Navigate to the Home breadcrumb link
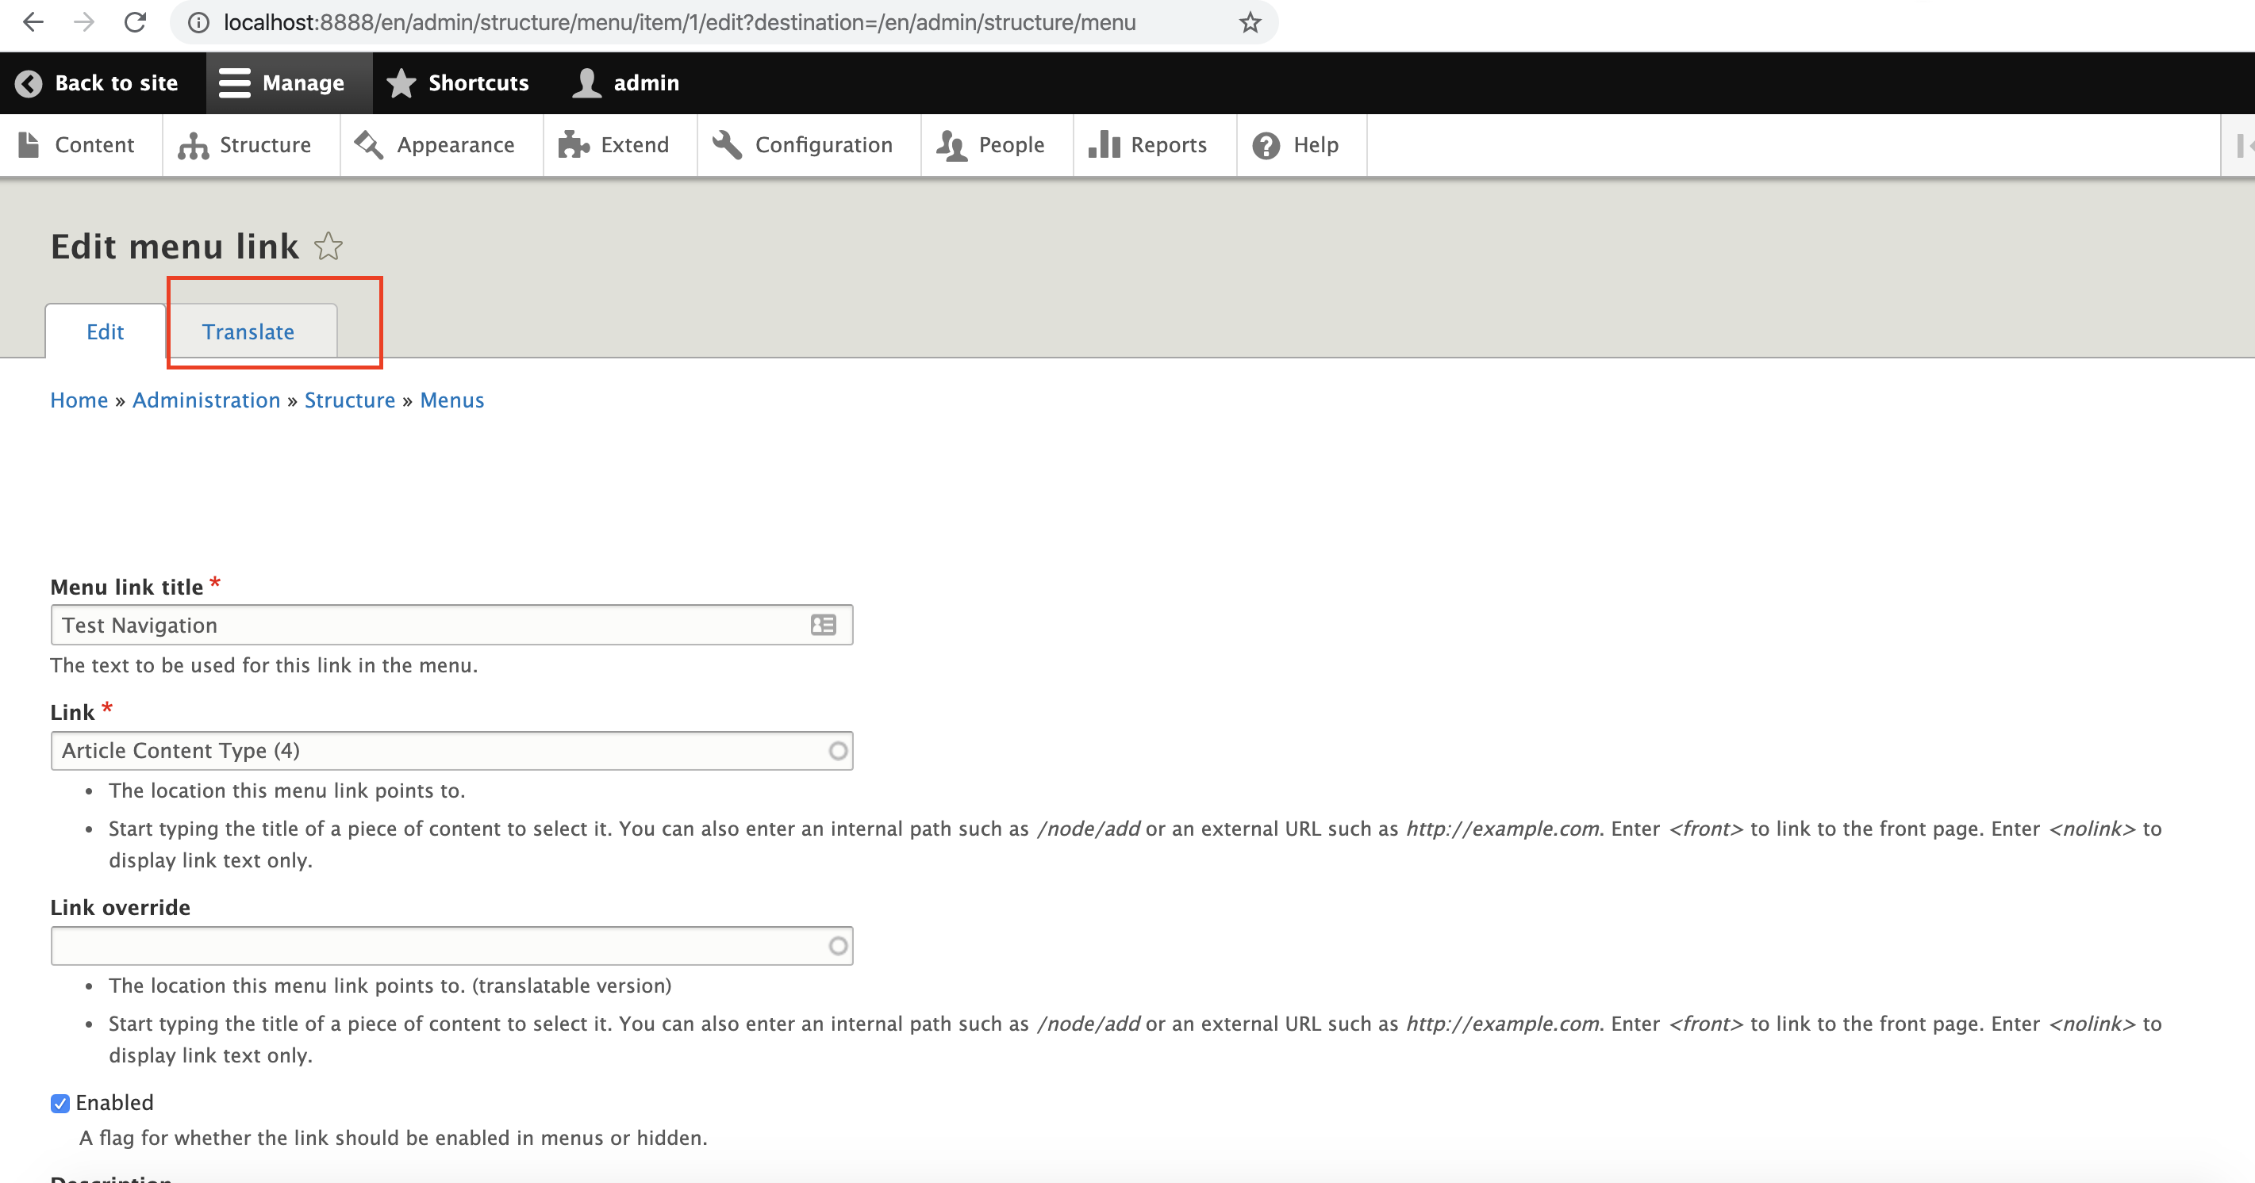This screenshot has height=1183, width=2255. tap(79, 400)
